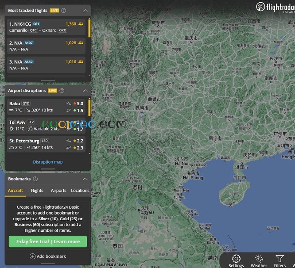Image resolution: width=295 pixels, height=268 pixels.
Task: Click LIVE badge on Airport disruptions
Action: coord(53,91)
